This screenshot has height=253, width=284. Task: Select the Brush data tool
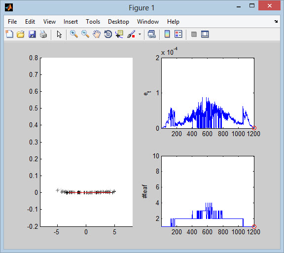click(131, 34)
